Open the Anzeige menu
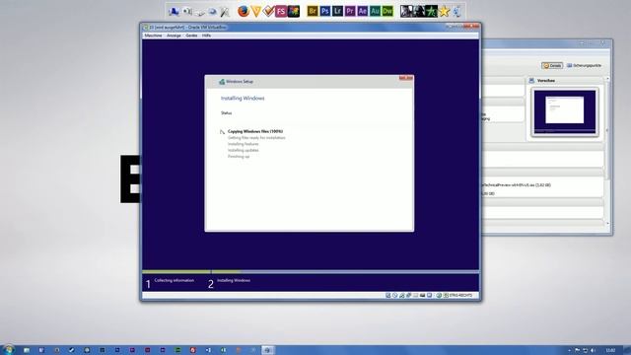The height and width of the screenshot is (355, 631). (x=174, y=35)
